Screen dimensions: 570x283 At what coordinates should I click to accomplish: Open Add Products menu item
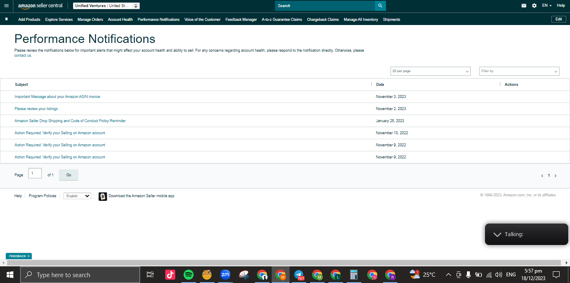29,20
